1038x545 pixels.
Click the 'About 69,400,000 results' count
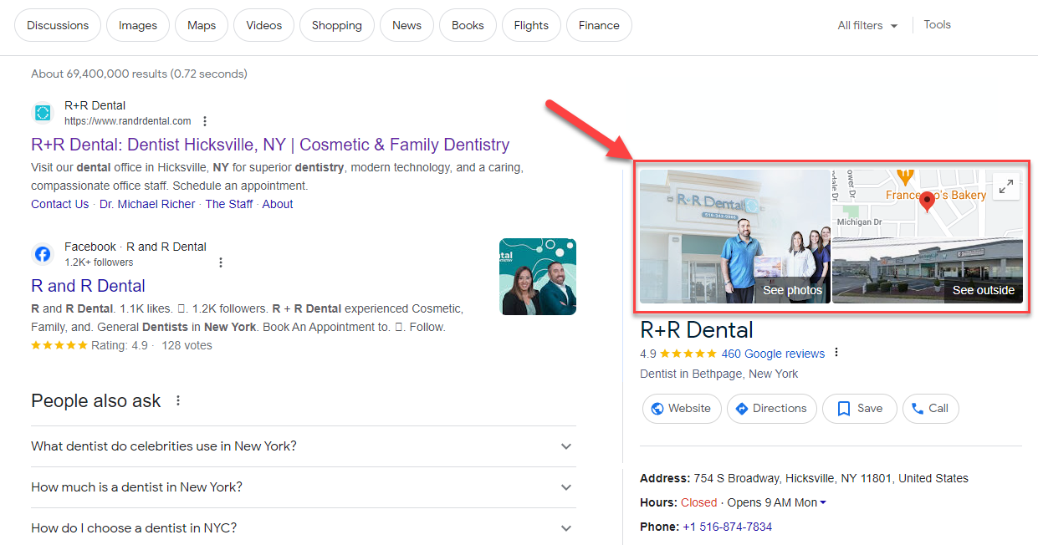click(139, 74)
